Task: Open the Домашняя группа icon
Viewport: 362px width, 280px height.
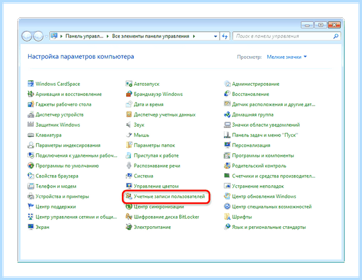Action: [227, 114]
